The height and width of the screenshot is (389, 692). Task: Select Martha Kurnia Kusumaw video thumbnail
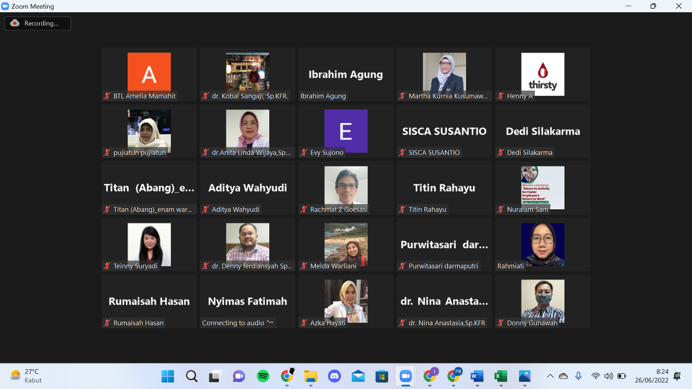[x=444, y=72]
